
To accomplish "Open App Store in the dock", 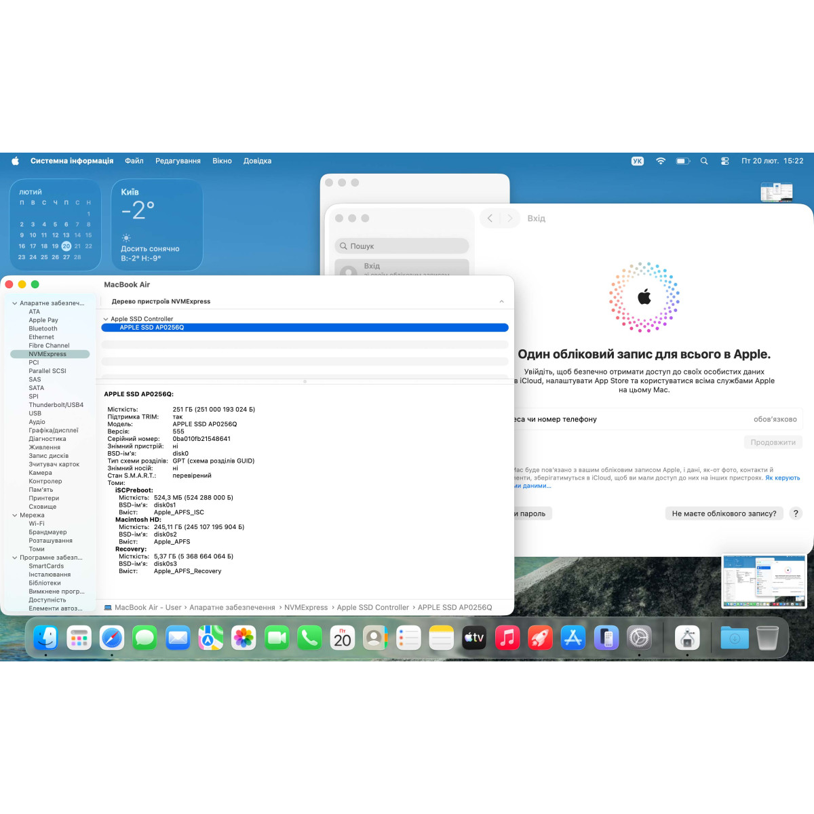I will [573, 638].
